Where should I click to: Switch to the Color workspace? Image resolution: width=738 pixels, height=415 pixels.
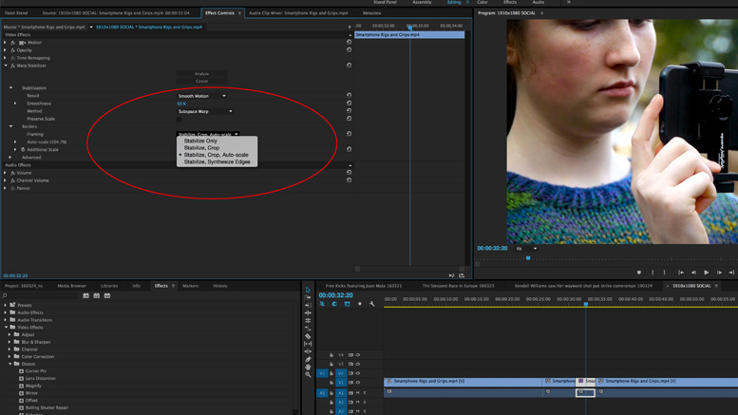tap(483, 2)
